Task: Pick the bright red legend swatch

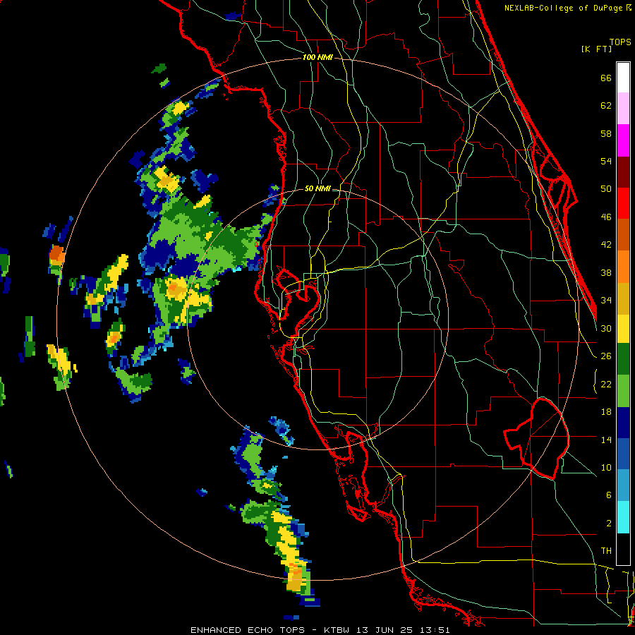Action: (x=623, y=203)
